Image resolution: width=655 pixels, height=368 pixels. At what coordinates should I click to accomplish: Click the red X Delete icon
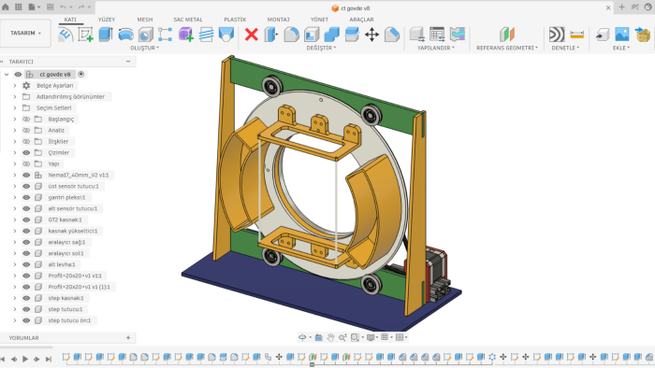pyautogui.click(x=252, y=35)
